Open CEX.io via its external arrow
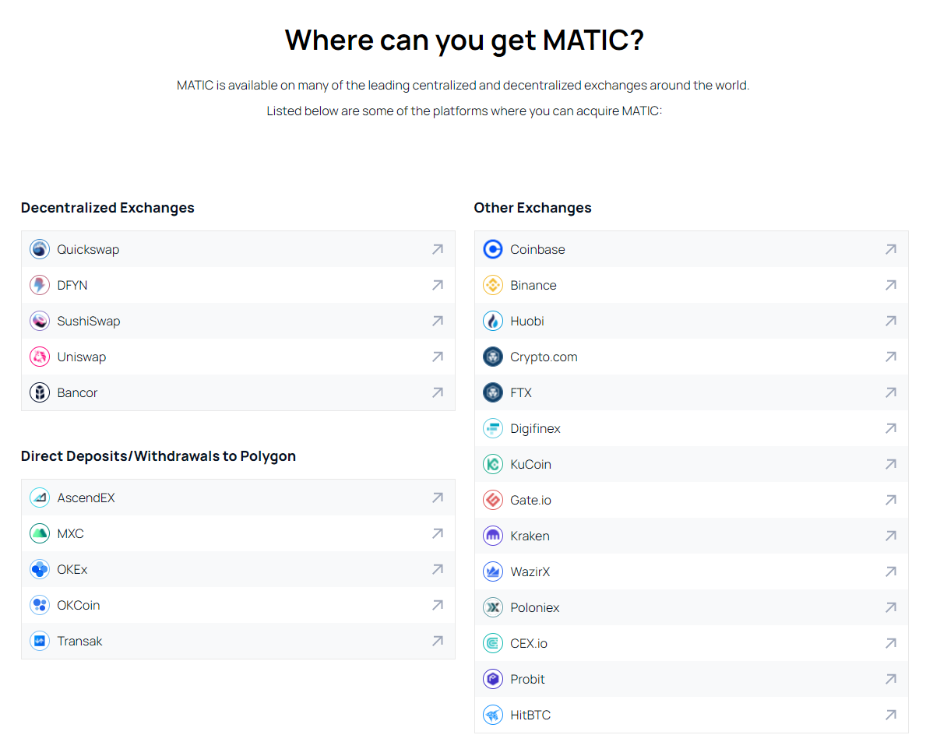Viewport: 926px width, 749px height. pyautogui.click(x=891, y=643)
